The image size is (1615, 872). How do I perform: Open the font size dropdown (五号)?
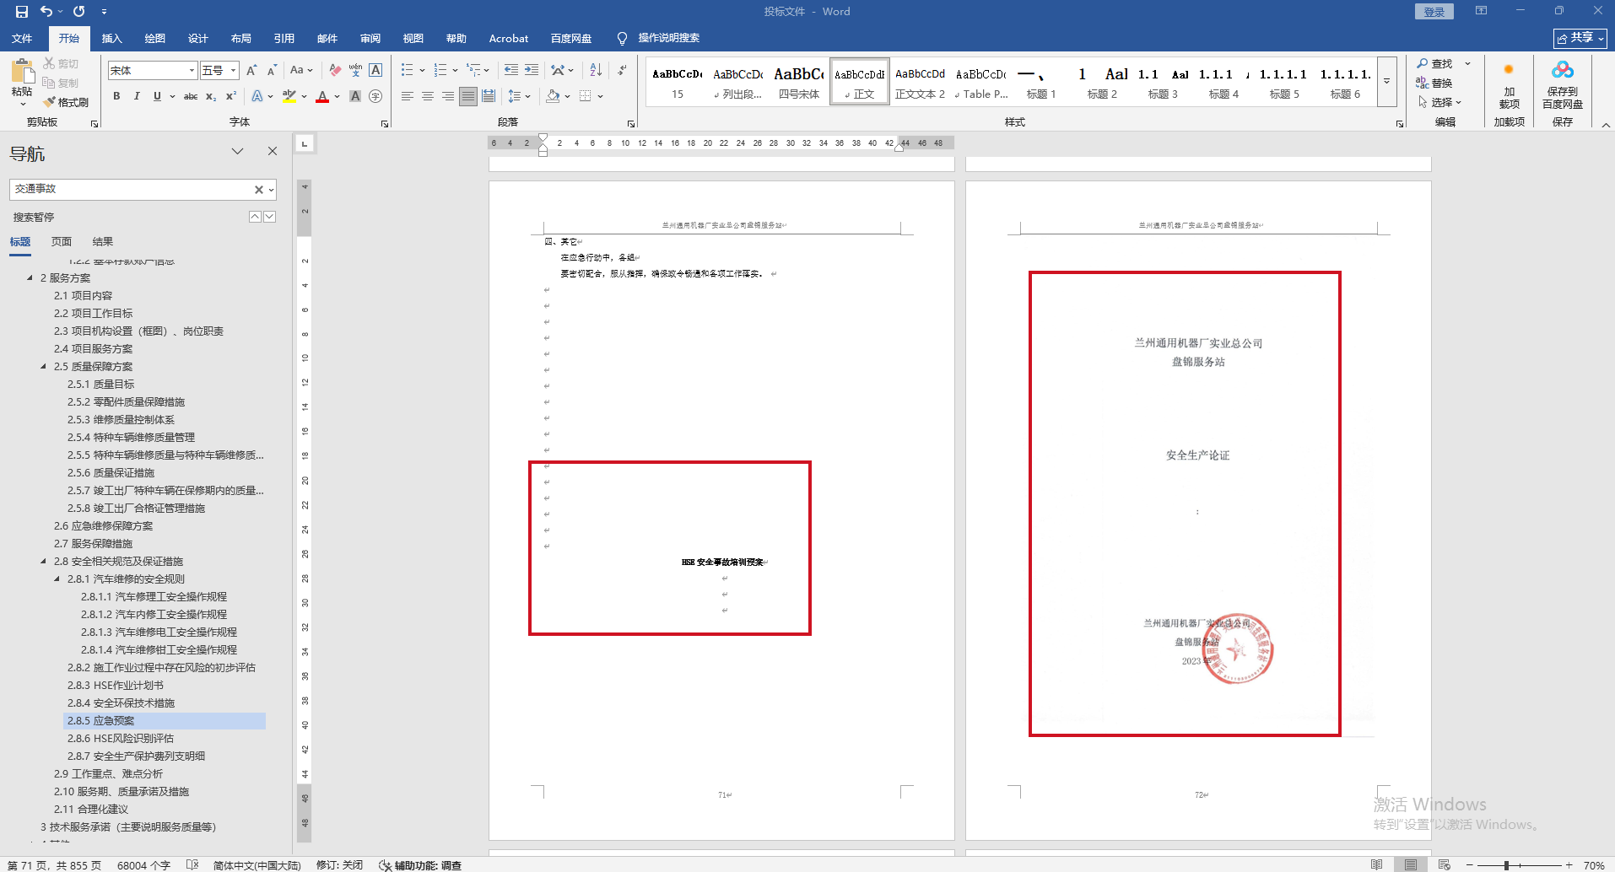(x=234, y=71)
